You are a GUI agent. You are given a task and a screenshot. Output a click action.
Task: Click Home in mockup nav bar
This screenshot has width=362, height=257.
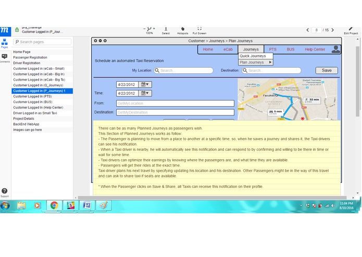point(208,49)
